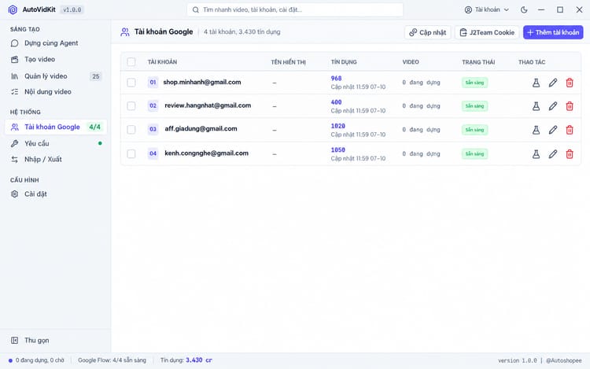Click the 03 index badge

click(153, 129)
